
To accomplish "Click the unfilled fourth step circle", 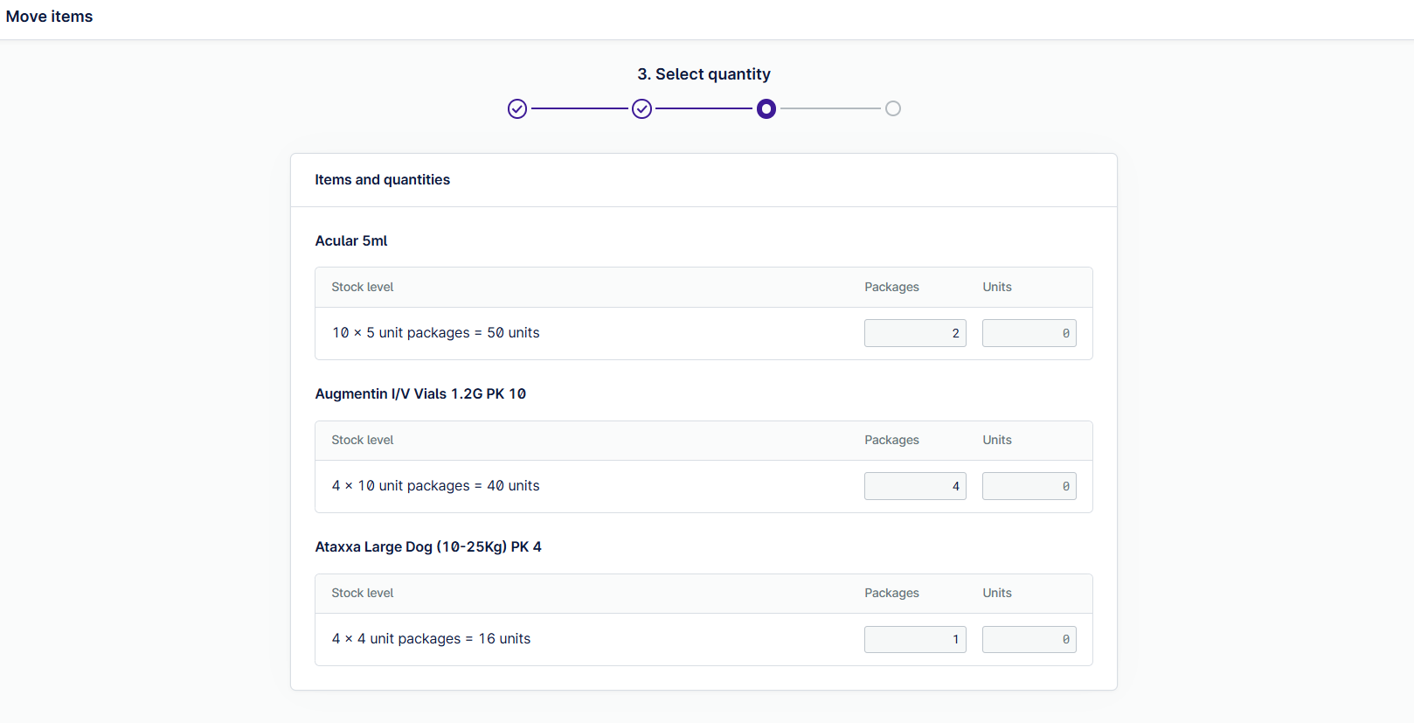I will [x=892, y=108].
